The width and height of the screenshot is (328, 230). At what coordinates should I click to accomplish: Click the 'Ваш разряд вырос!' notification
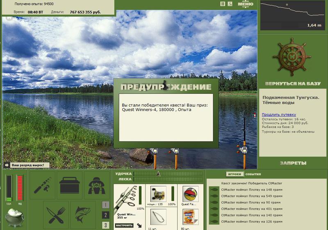[x=30, y=165]
